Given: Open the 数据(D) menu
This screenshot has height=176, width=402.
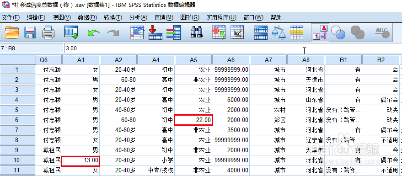Looking at the screenshot, I should tap(87, 17).
